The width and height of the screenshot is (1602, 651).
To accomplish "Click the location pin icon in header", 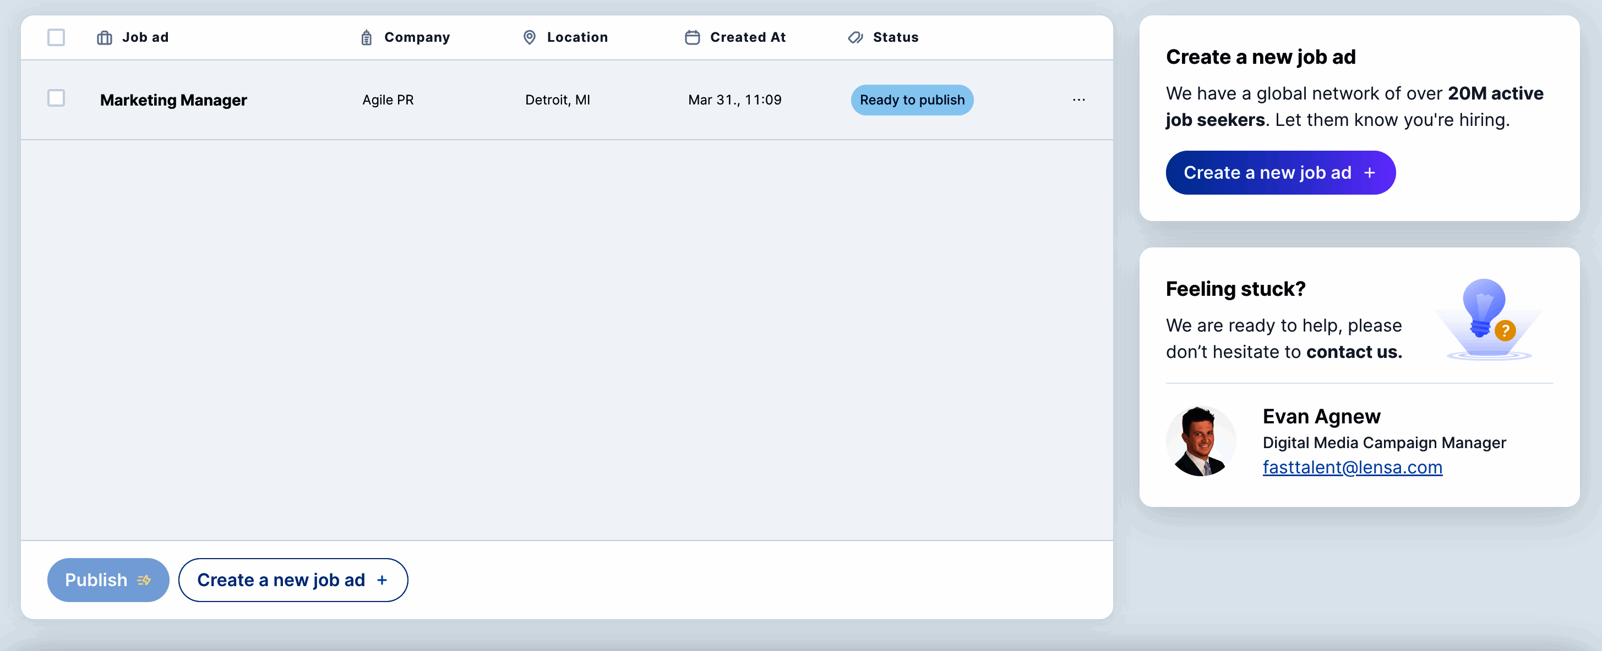I will tap(529, 38).
